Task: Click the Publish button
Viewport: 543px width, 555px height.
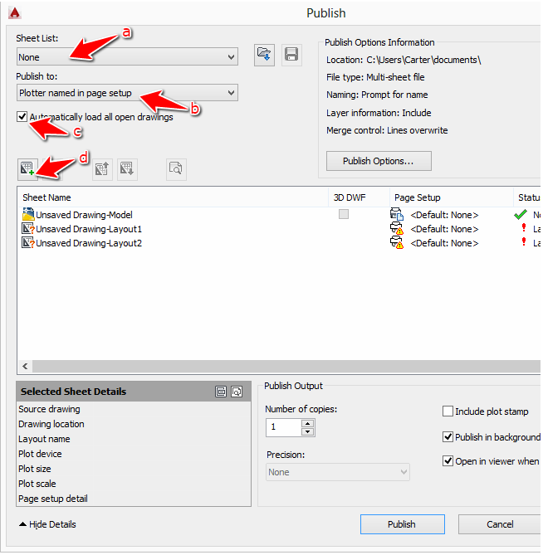Action: pyautogui.click(x=403, y=524)
